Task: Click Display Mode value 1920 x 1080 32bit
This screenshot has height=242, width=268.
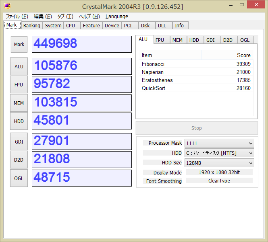Action: (219, 172)
